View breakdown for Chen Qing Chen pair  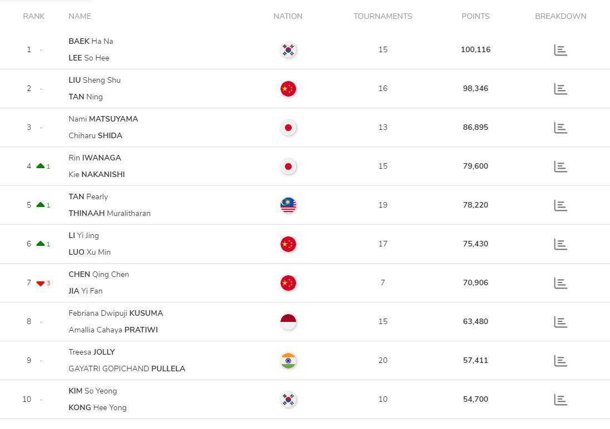561,283
